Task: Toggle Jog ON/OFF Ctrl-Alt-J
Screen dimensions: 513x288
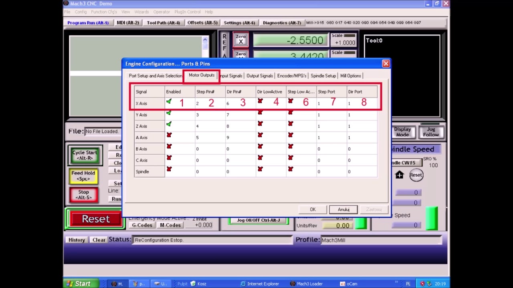Action: (259, 220)
